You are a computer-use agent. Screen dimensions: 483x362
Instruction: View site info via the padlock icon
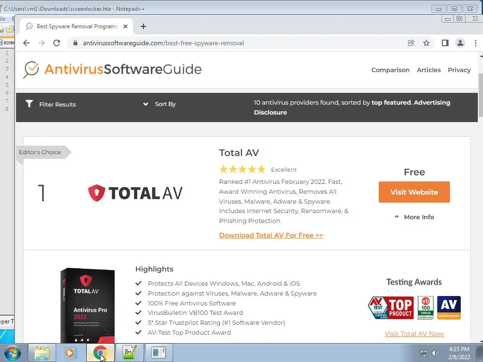pos(75,43)
